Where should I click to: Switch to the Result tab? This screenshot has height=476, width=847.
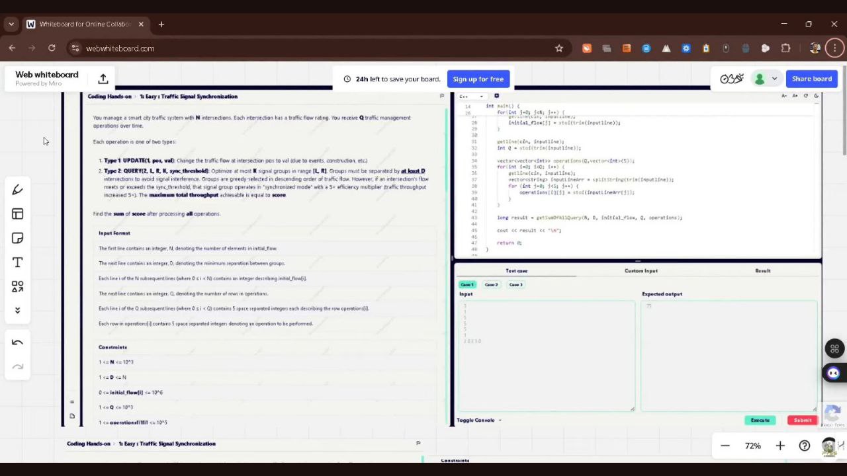click(762, 270)
